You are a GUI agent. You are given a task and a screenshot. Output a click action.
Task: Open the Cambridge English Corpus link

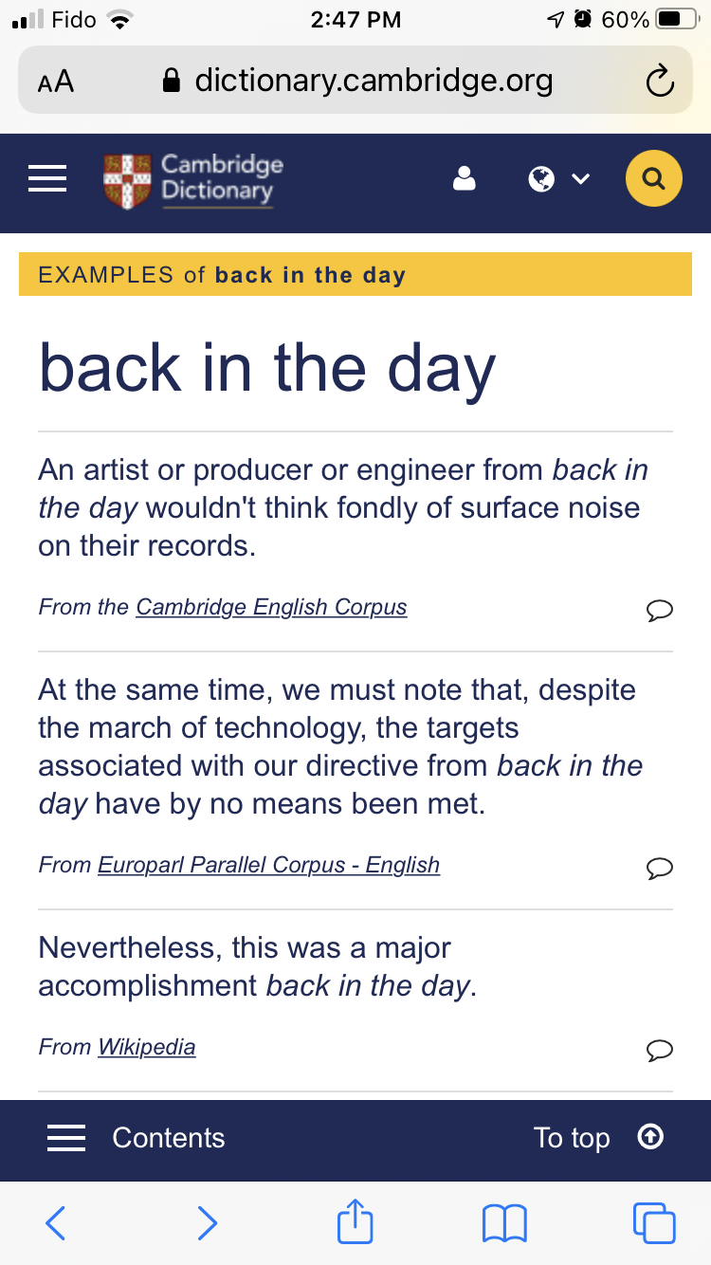pyautogui.click(x=271, y=607)
